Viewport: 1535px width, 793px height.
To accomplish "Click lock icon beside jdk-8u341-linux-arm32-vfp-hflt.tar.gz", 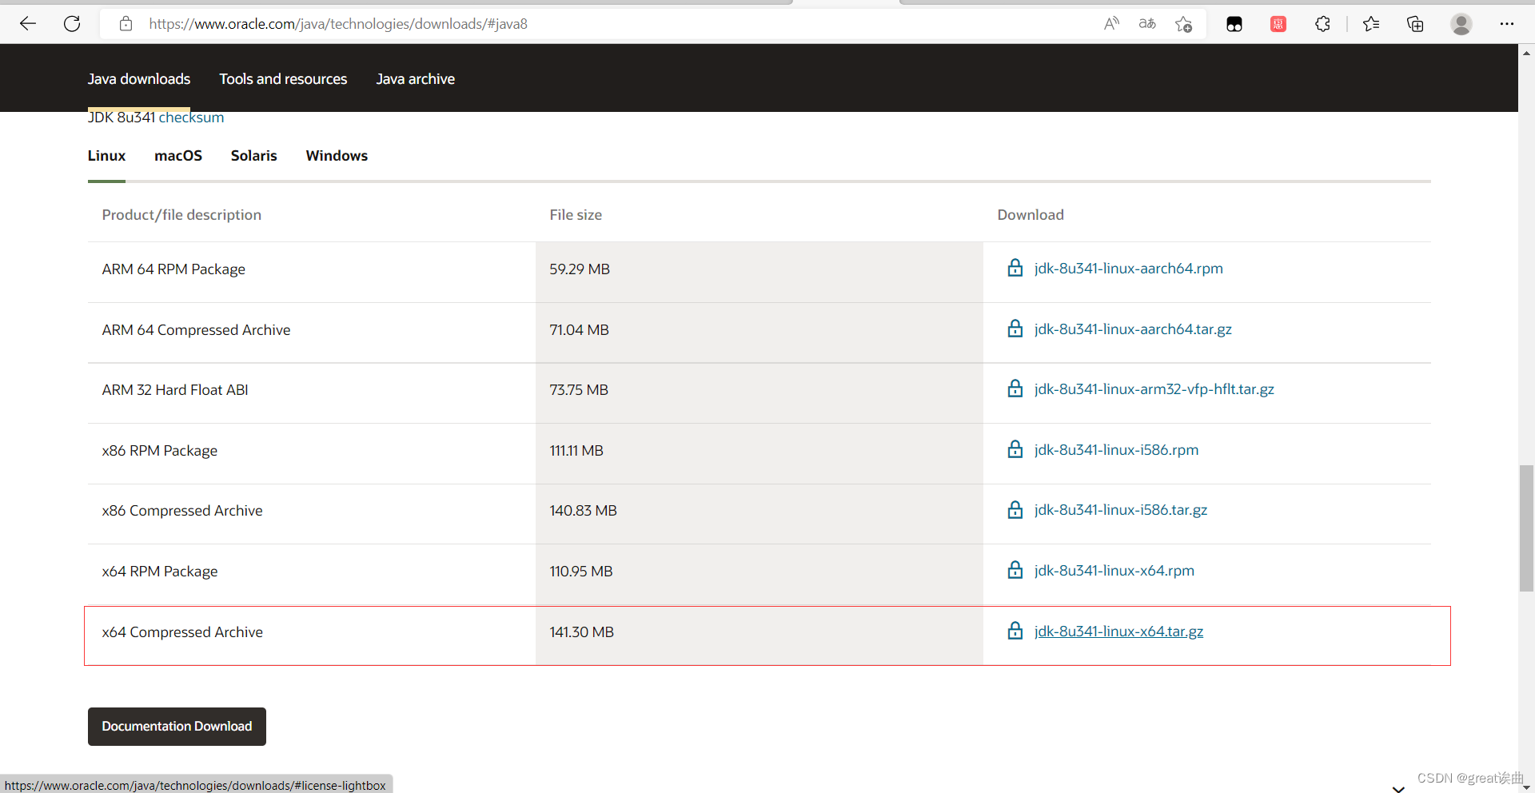I will 1015,389.
